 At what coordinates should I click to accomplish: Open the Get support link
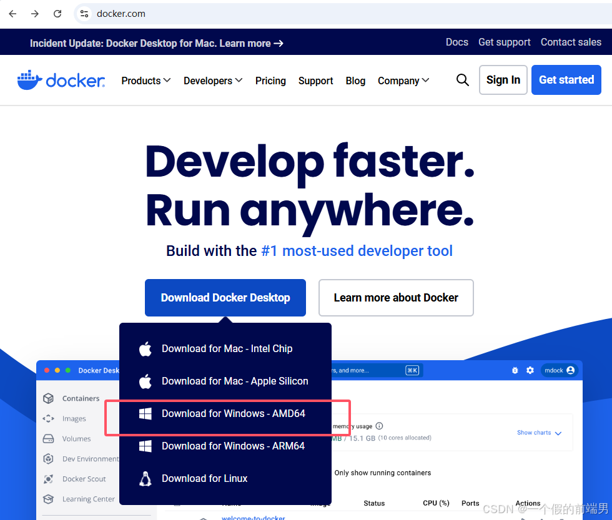point(505,42)
